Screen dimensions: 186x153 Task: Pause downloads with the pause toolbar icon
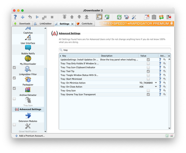[x=44, y=17]
